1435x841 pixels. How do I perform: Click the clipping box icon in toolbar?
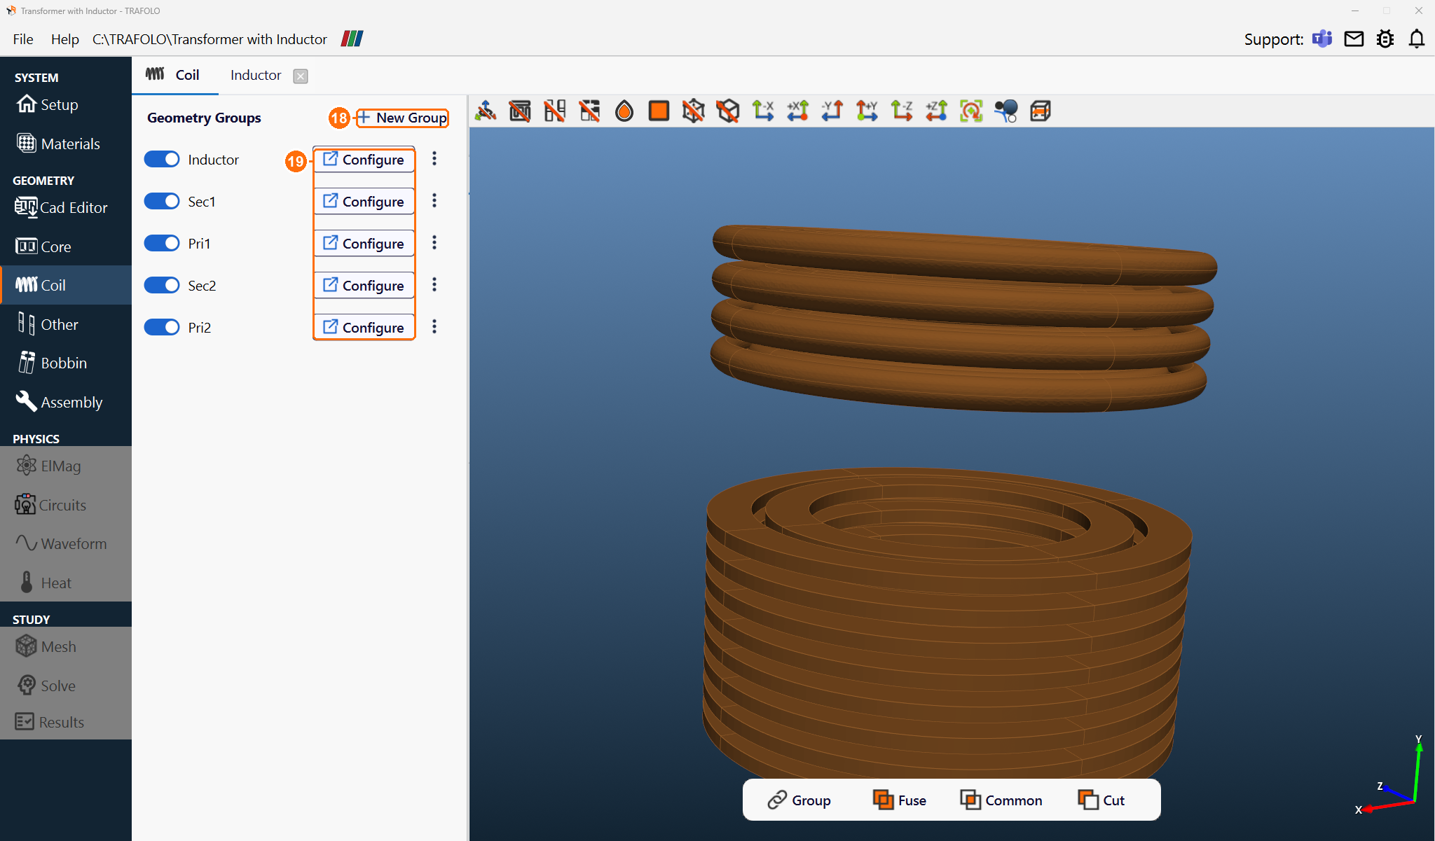point(1041,111)
